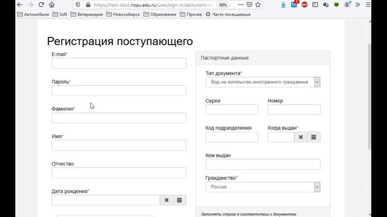Open calendar picker for Дата рождения
This screenshot has width=387, height=217.
[180, 200]
